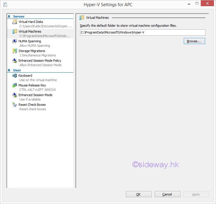Select the Keyboard settings entry
216x204 pixels.
pos(25,76)
